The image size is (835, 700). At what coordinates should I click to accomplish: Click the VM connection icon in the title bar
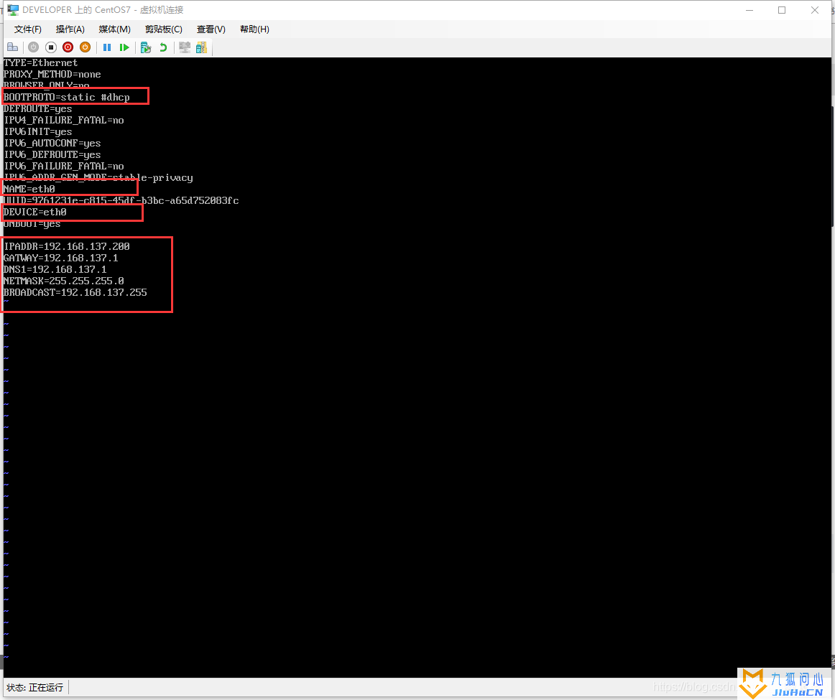pos(13,9)
